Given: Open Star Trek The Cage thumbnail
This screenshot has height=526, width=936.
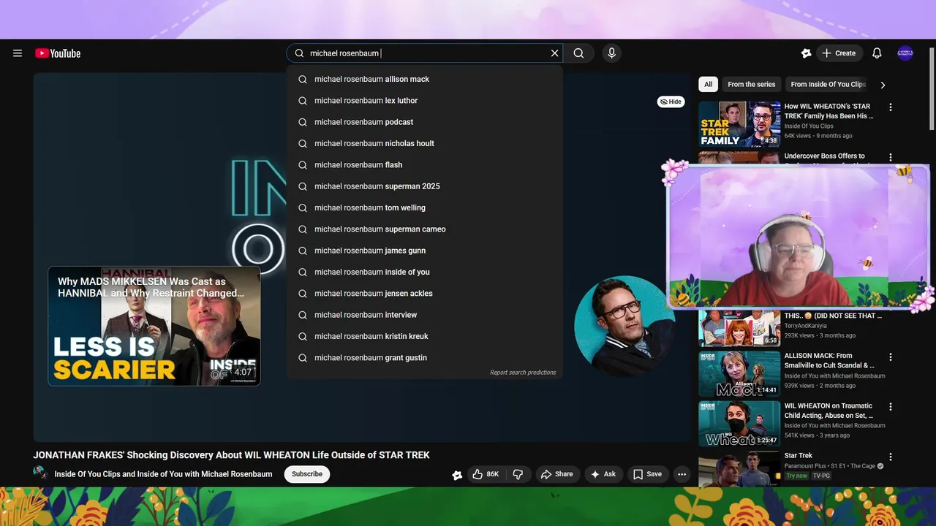Looking at the screenshot, I should pyautogui.click(x=739, y=469).
